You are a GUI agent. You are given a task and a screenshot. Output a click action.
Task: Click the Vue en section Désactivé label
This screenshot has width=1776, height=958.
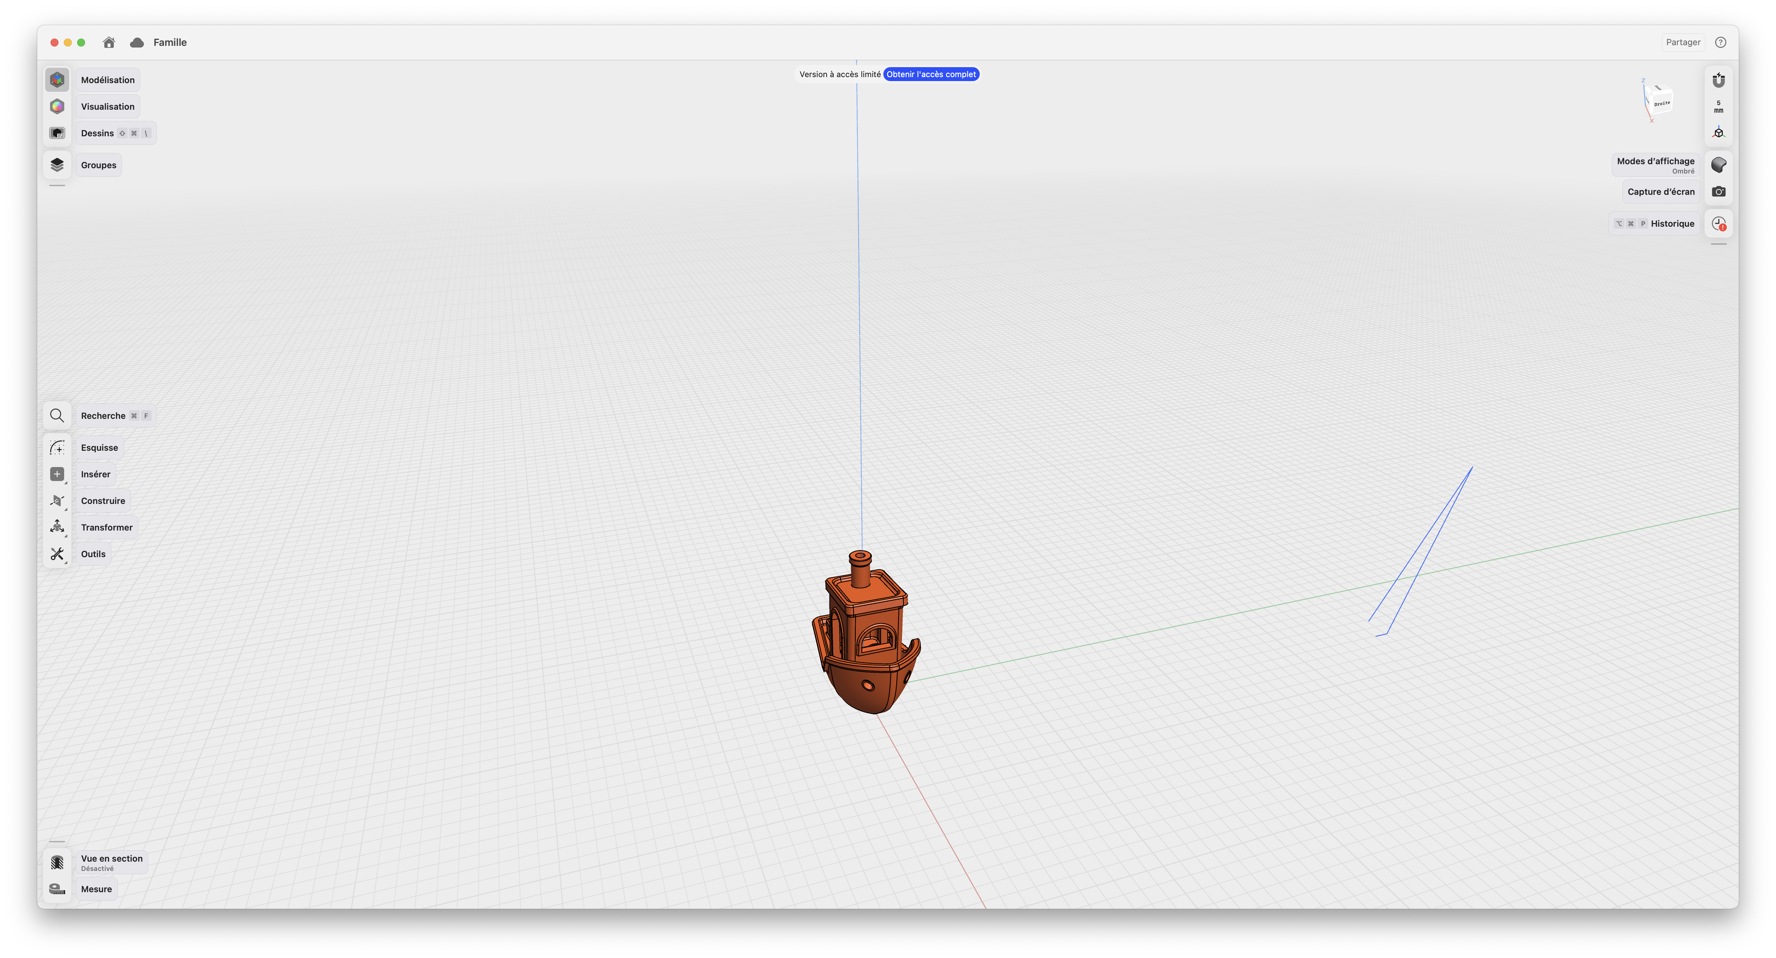112,862
